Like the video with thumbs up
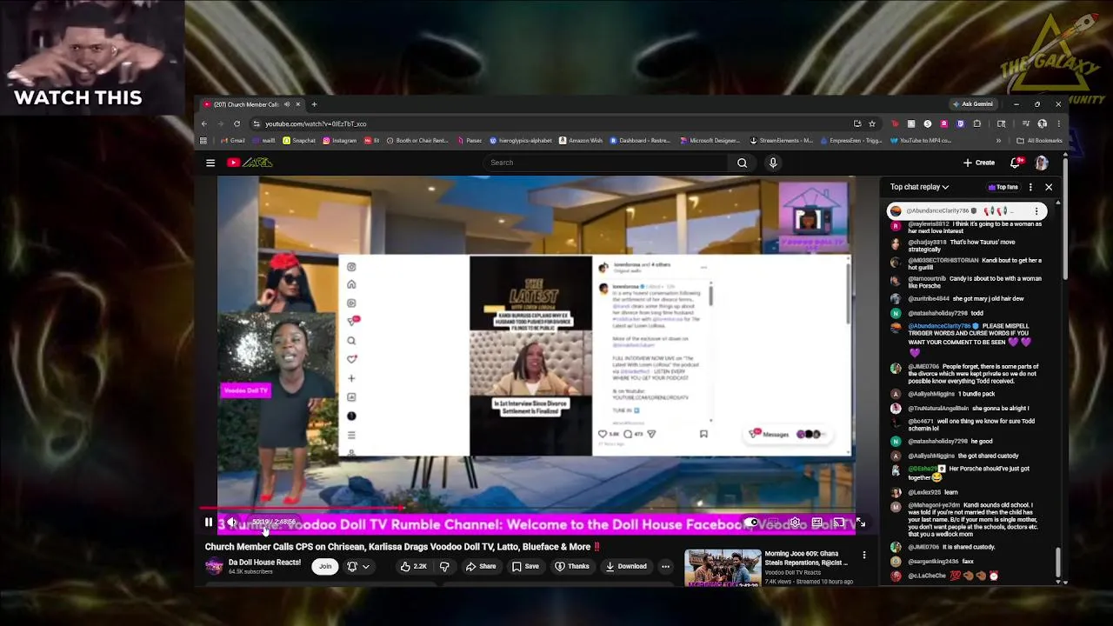1113x626 pixels. point(413,567)
